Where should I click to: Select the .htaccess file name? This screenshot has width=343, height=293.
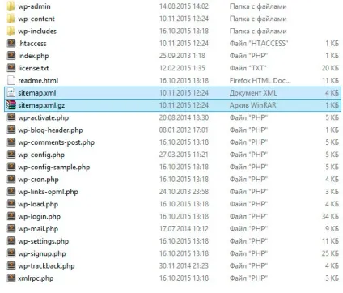(x=32, y=44)
